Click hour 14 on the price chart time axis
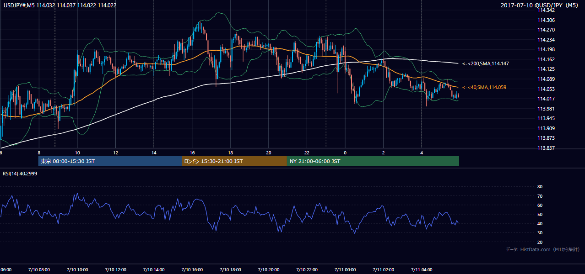Image resolution: width=585 pixels, height=274 pixels. [154, 153]
